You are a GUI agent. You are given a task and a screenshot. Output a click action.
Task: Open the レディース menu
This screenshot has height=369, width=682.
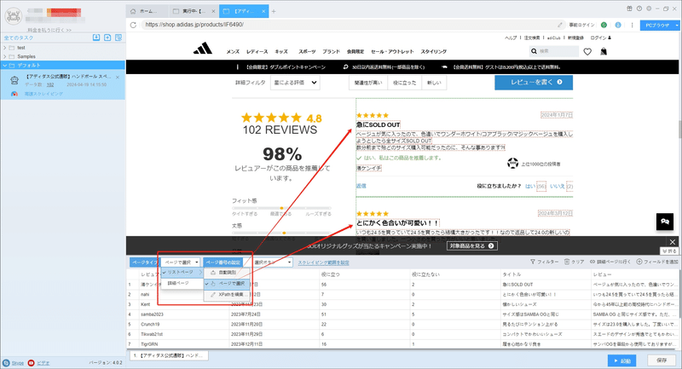(x=257, y=51)
